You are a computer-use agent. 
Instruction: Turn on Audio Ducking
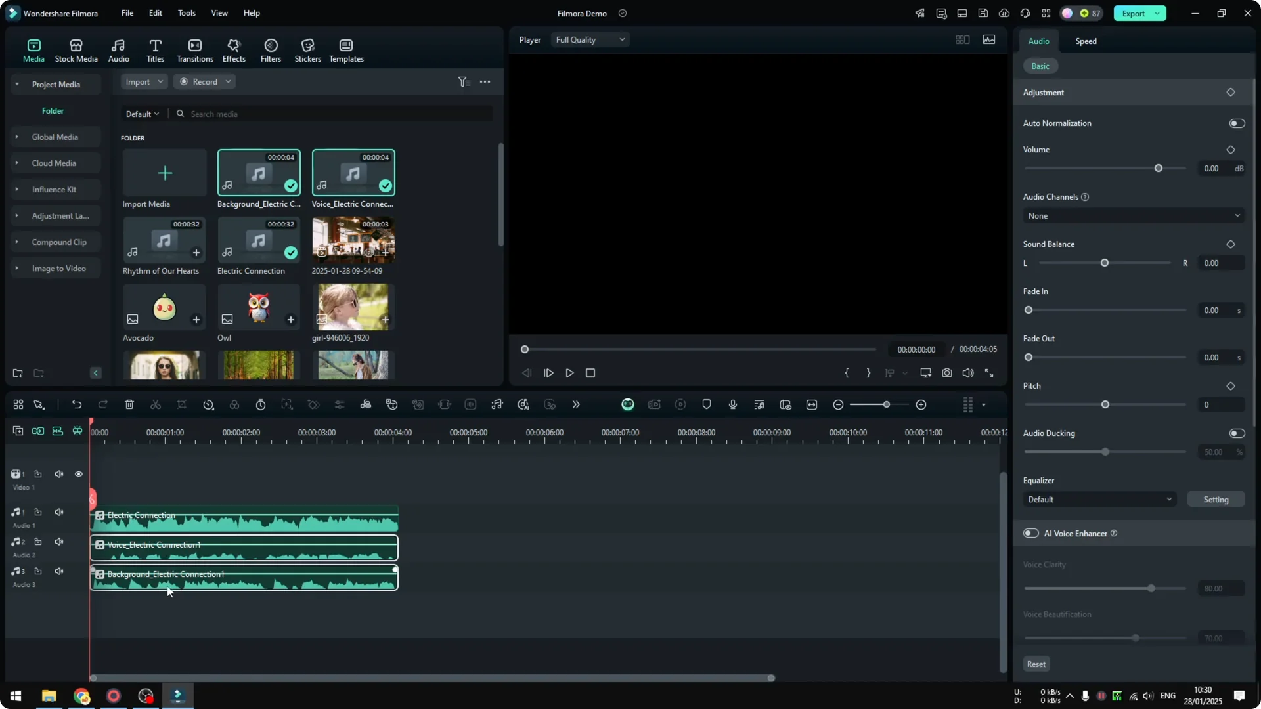pos(1236,433)
